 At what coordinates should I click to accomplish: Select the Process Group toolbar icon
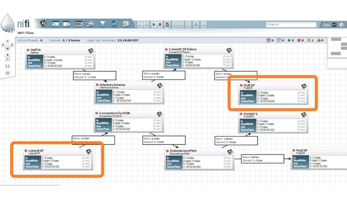[x=79, y=24]
